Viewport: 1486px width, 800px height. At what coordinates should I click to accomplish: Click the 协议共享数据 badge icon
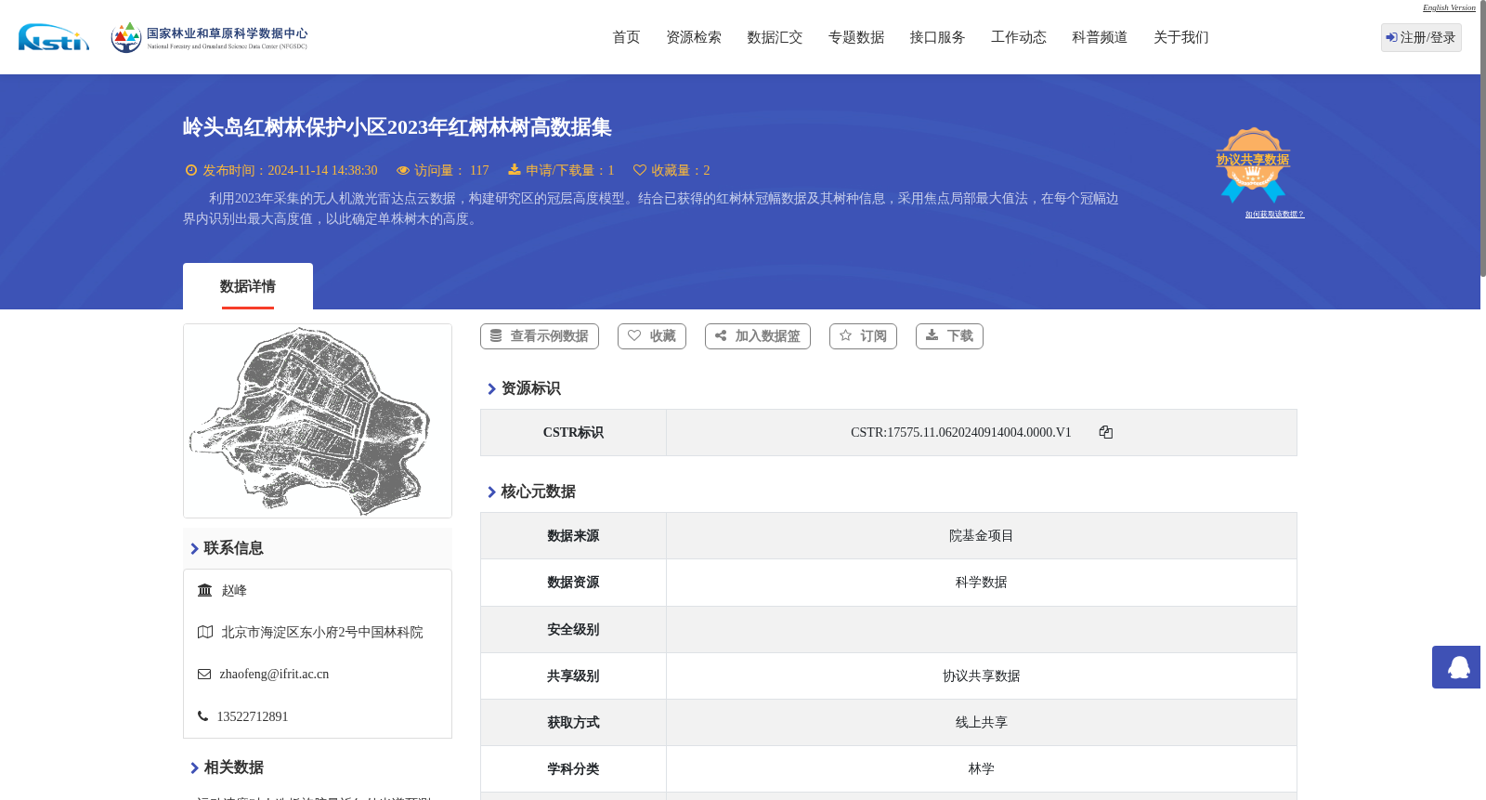1253,164
